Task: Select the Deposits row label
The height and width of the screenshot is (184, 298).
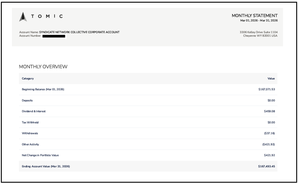Action: pos(27,100)
